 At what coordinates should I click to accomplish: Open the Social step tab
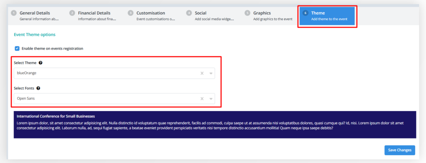pyautogui.click(x=212, y=16)
